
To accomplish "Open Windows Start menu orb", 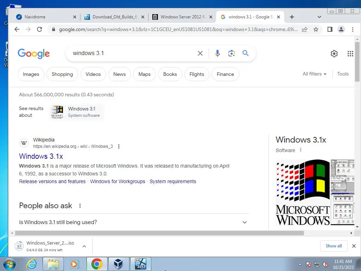I will (x=9, y=264).
